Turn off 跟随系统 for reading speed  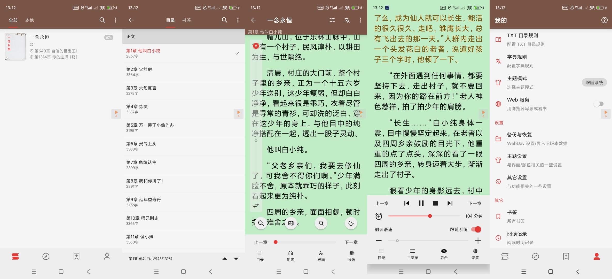(x=476, y=229)
